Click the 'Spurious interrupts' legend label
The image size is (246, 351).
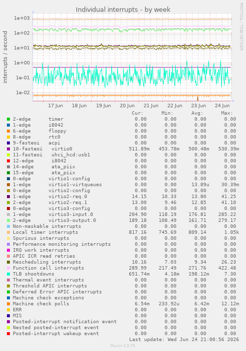tap(41, 238)
